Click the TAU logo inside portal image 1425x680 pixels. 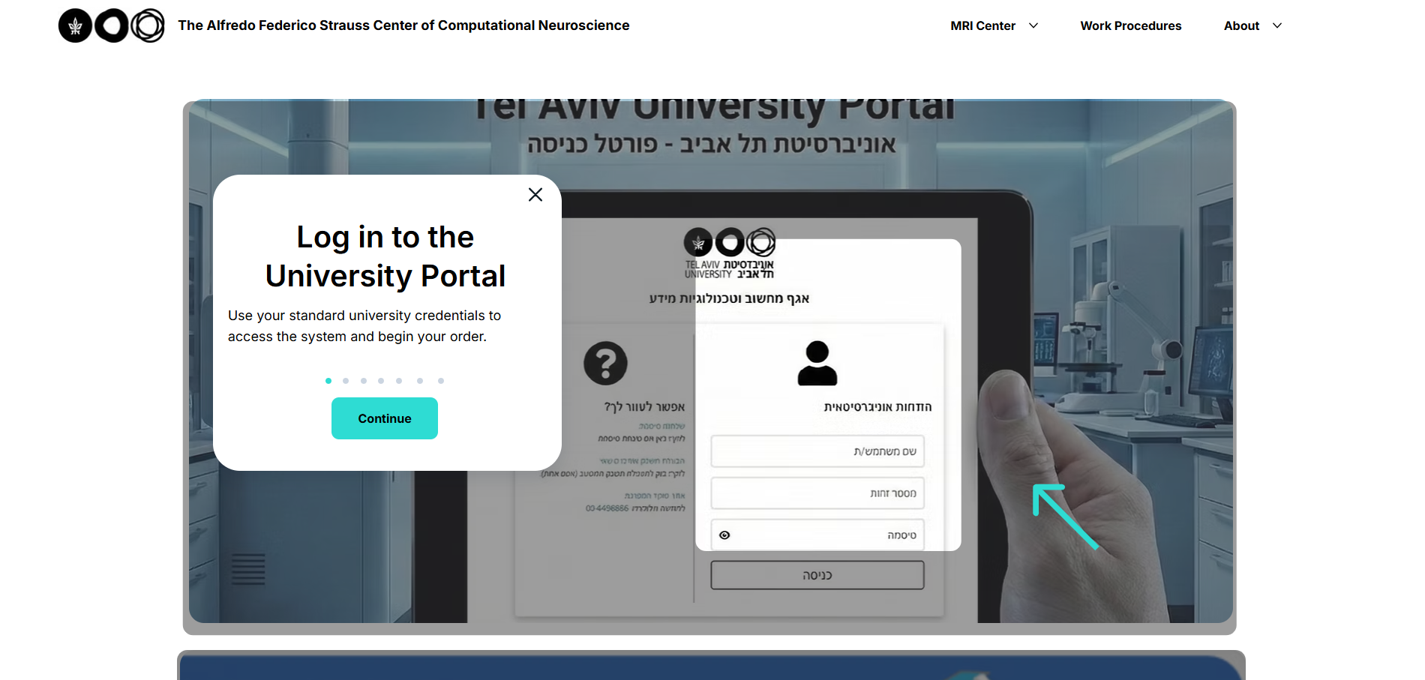pos(729,253)
